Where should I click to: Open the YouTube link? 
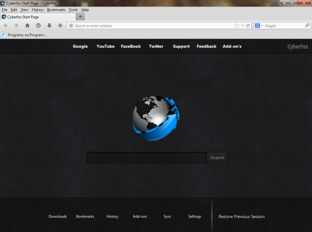[105, 46]
